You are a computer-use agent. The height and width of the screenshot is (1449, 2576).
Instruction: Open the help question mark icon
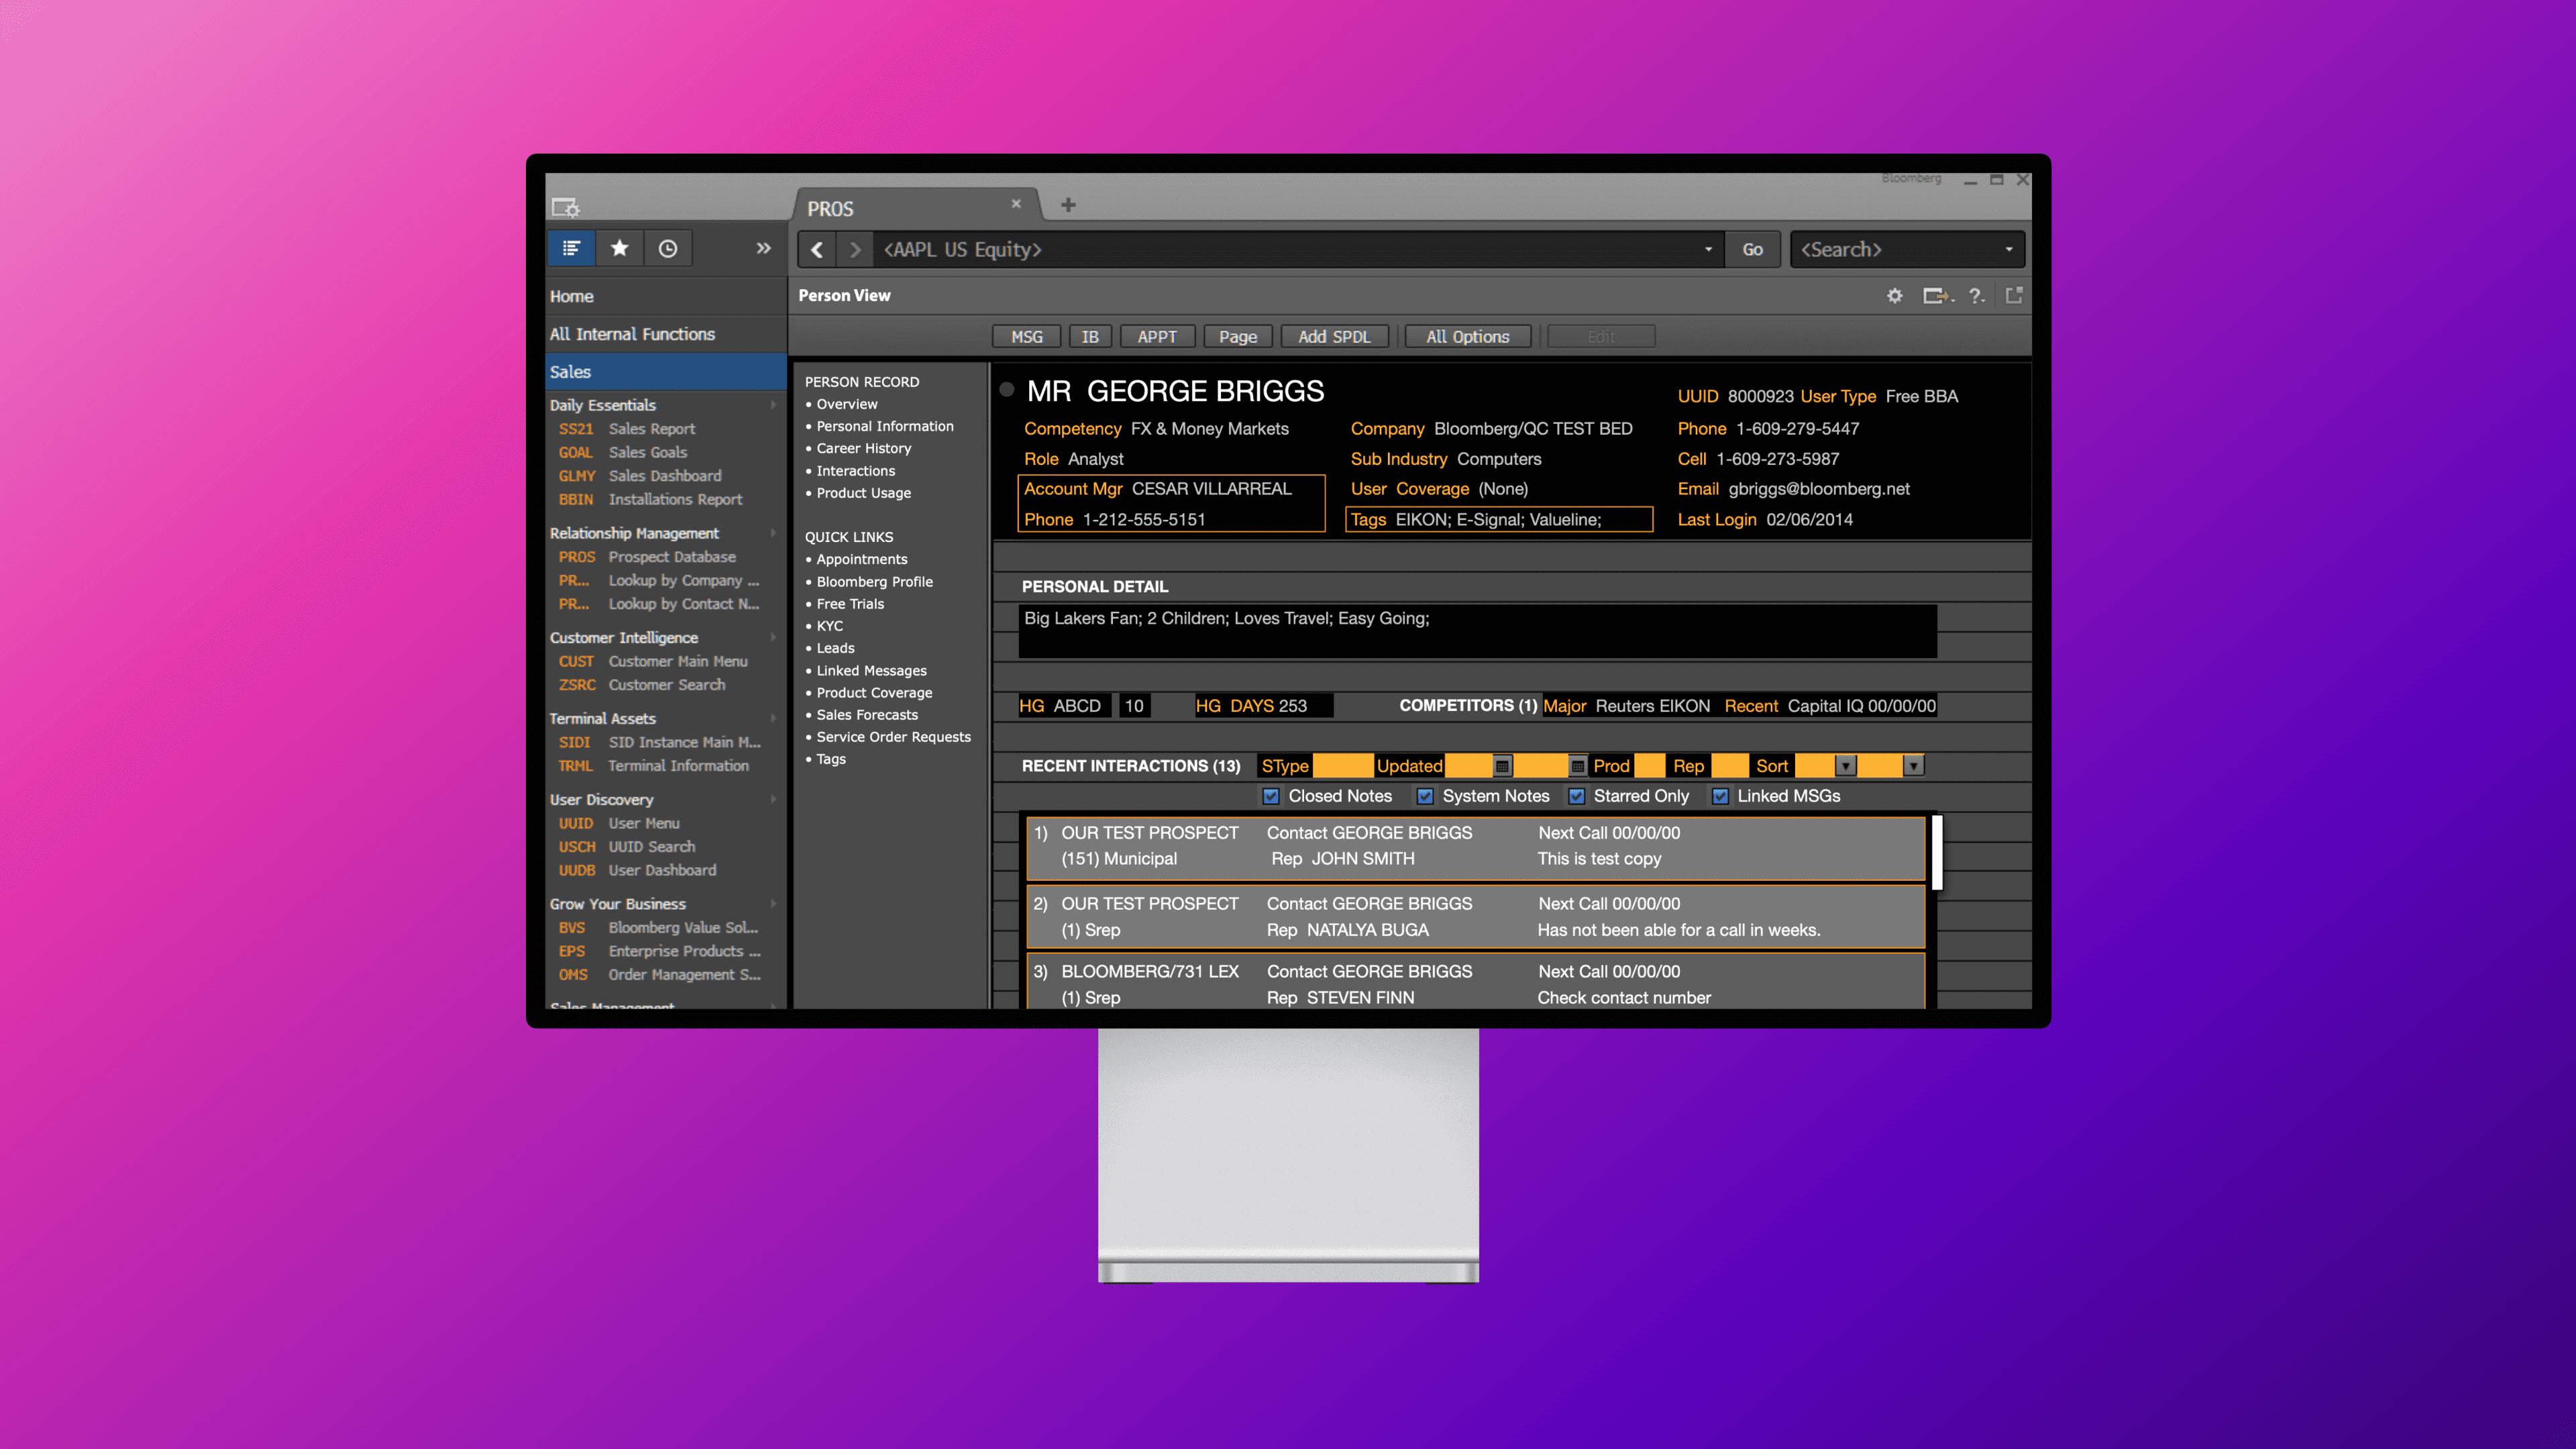[1977, 296]
